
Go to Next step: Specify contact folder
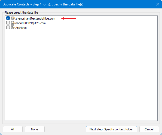point(111,129)
